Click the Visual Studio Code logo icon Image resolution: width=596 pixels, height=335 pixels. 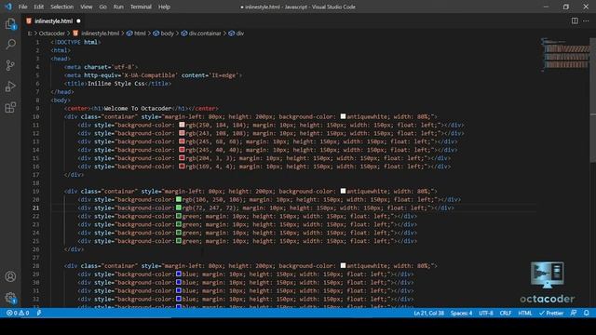[x=8, y=7]
